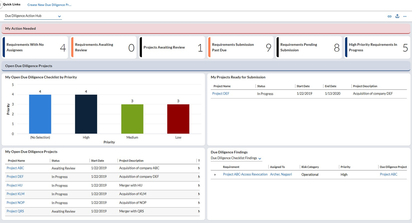The width and height of the screenshot is (412, 223).
Task: Open the Requirements Awaiting Review card
Action: coord(104,47)
